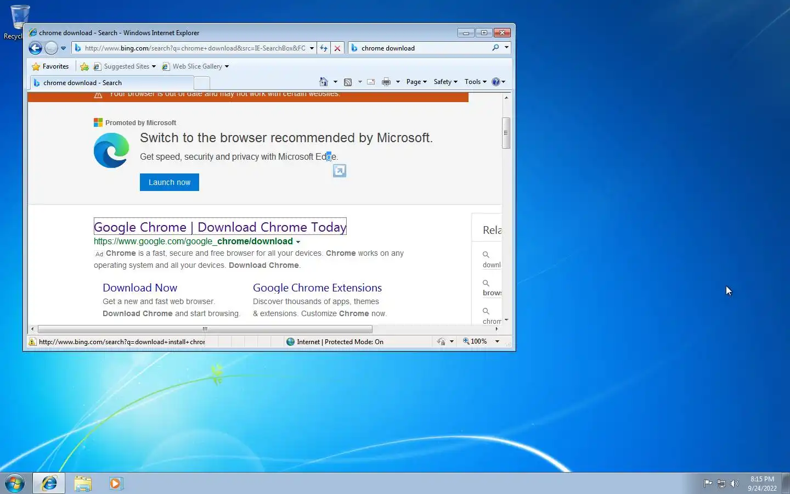
Task: Click the volume speaker tray icon
Action: [735, 484]
